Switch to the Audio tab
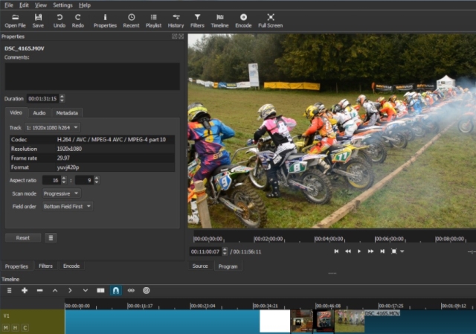The height and width of the screenshot is (334, 476). (39, 113)
